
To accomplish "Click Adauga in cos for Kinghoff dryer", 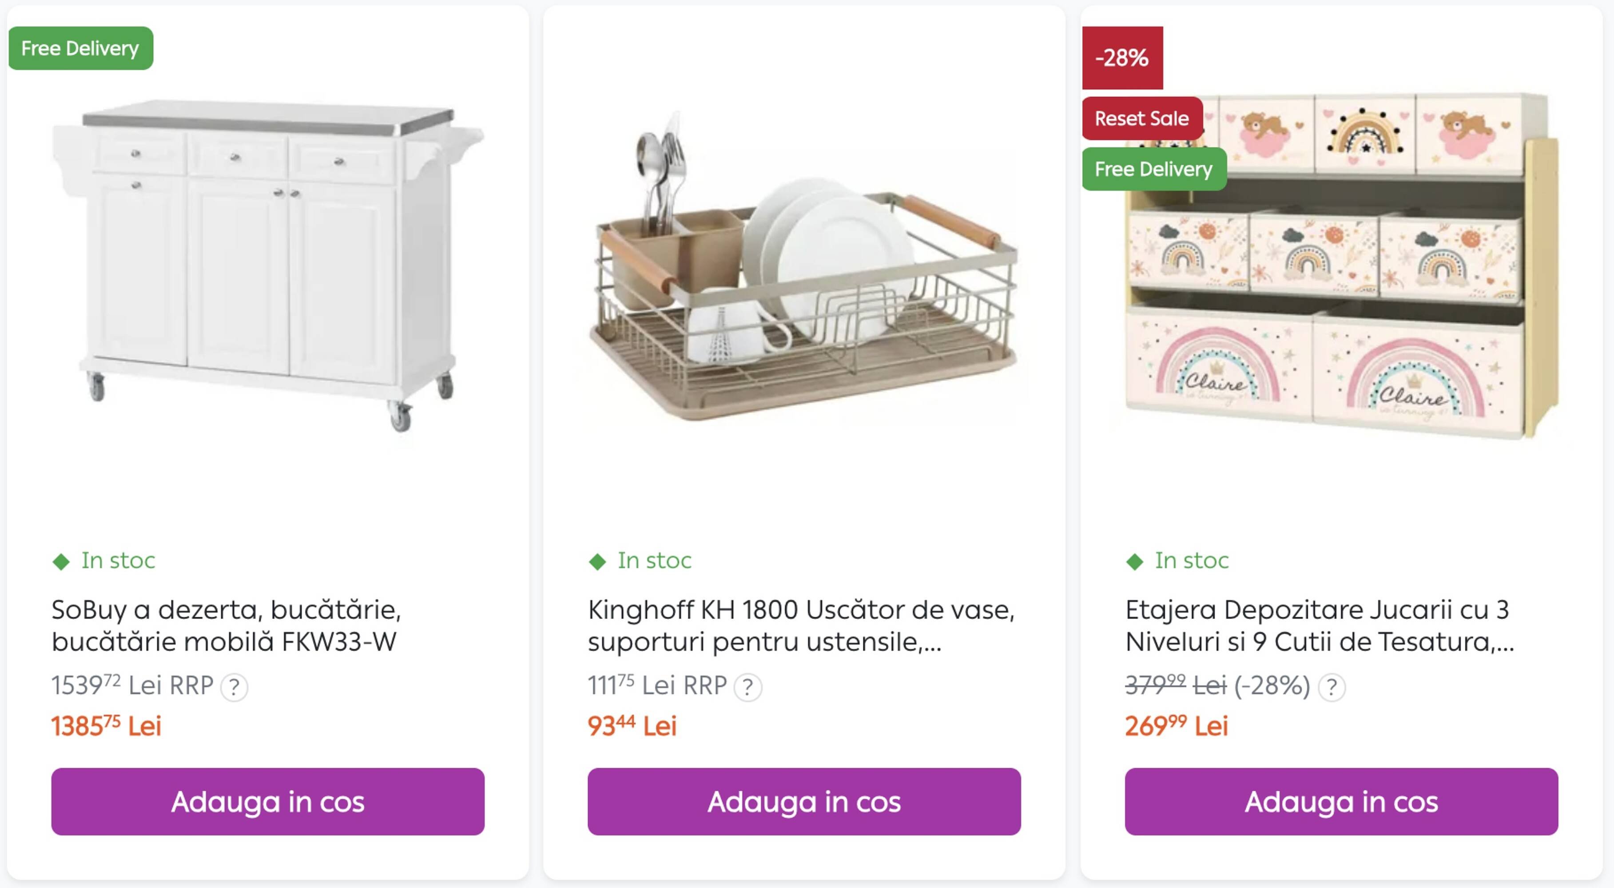I will [x=806, y=801].
